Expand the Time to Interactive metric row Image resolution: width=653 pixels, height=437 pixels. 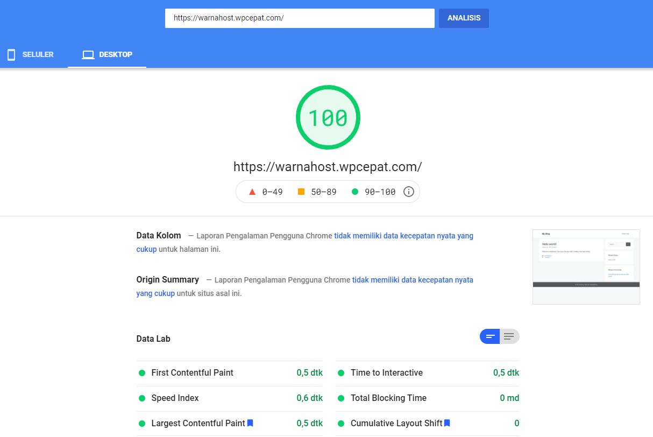pyautogui.click(x=386, y=373)
